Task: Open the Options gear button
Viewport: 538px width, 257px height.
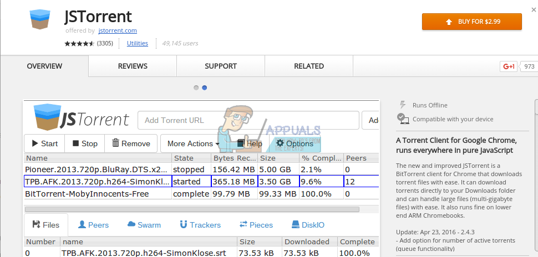Action: click(x=295, y=143)
